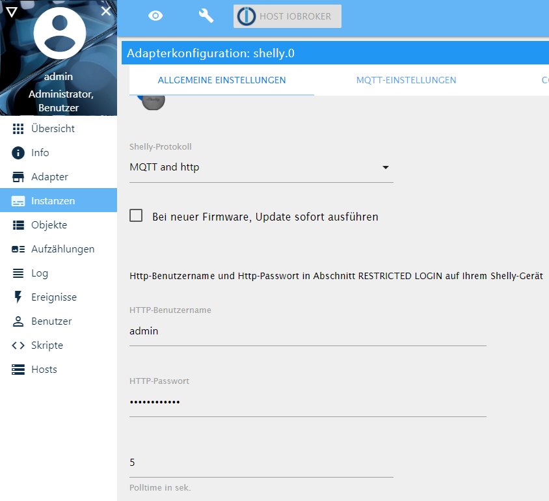Toggle visibility with the eye icon
Viewport: 549px width, 501px height.
(x=155, y=16)
